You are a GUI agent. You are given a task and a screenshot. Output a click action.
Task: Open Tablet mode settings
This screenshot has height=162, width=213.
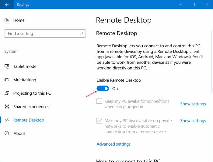tap(25, 66)
